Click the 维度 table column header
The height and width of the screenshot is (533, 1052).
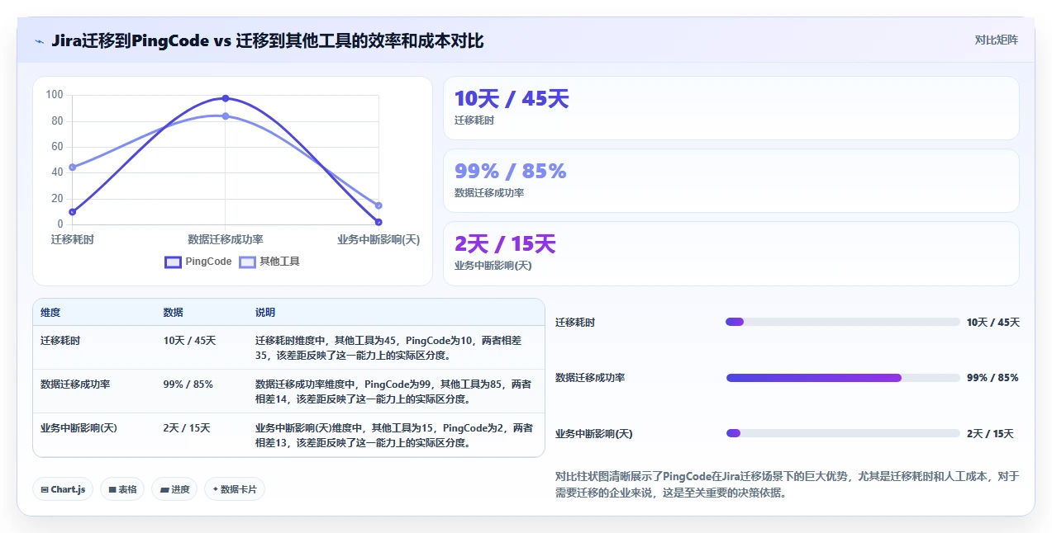[x=50, y=313]
